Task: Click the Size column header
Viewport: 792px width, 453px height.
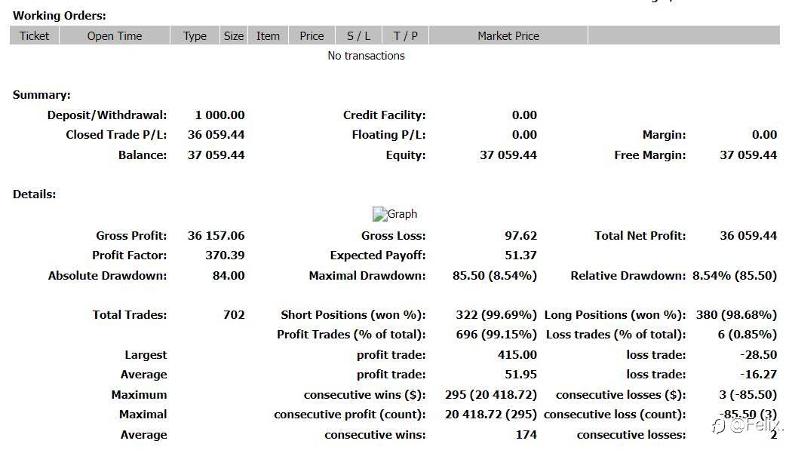Action: [234, 35]
